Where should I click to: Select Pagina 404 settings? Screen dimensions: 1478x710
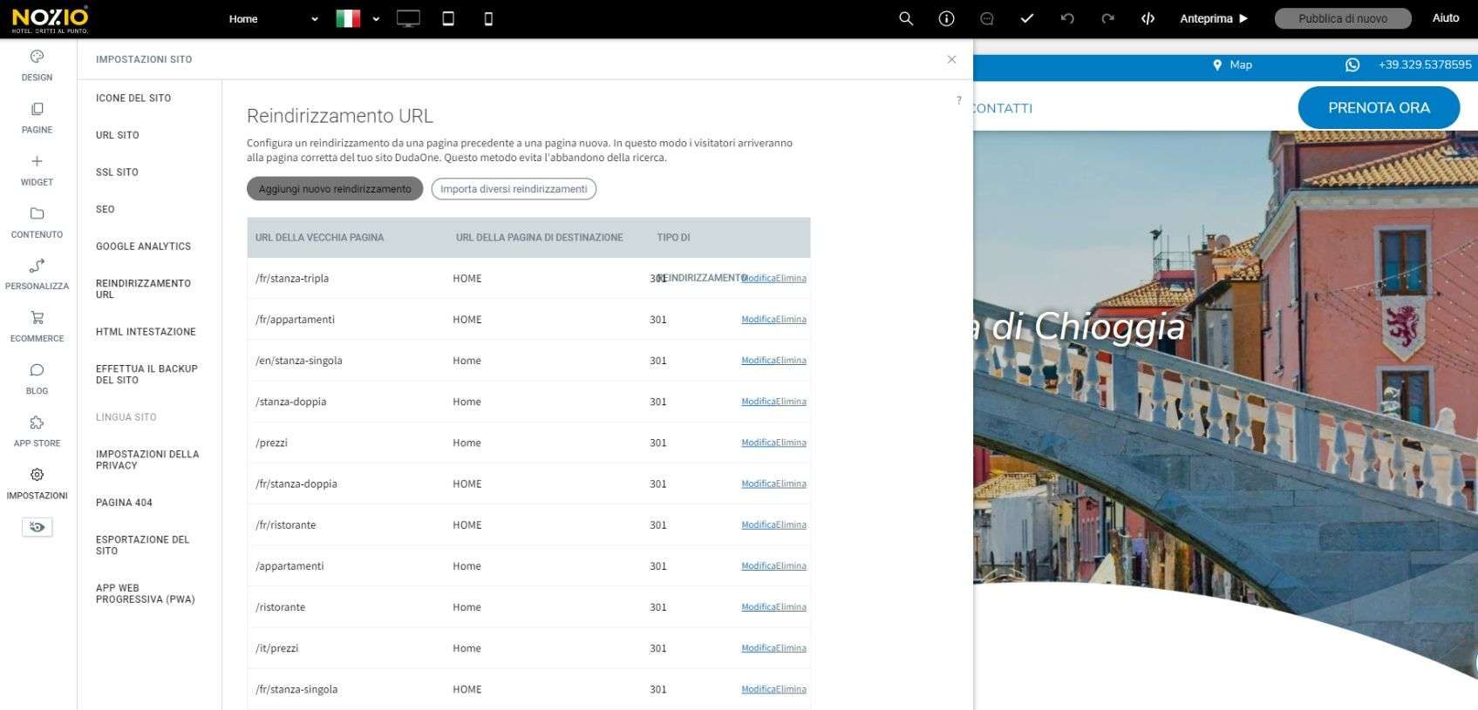124,503
